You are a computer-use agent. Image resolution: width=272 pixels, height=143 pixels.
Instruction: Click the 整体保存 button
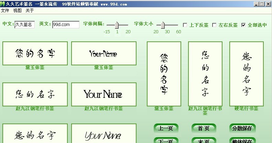[242, 140]
